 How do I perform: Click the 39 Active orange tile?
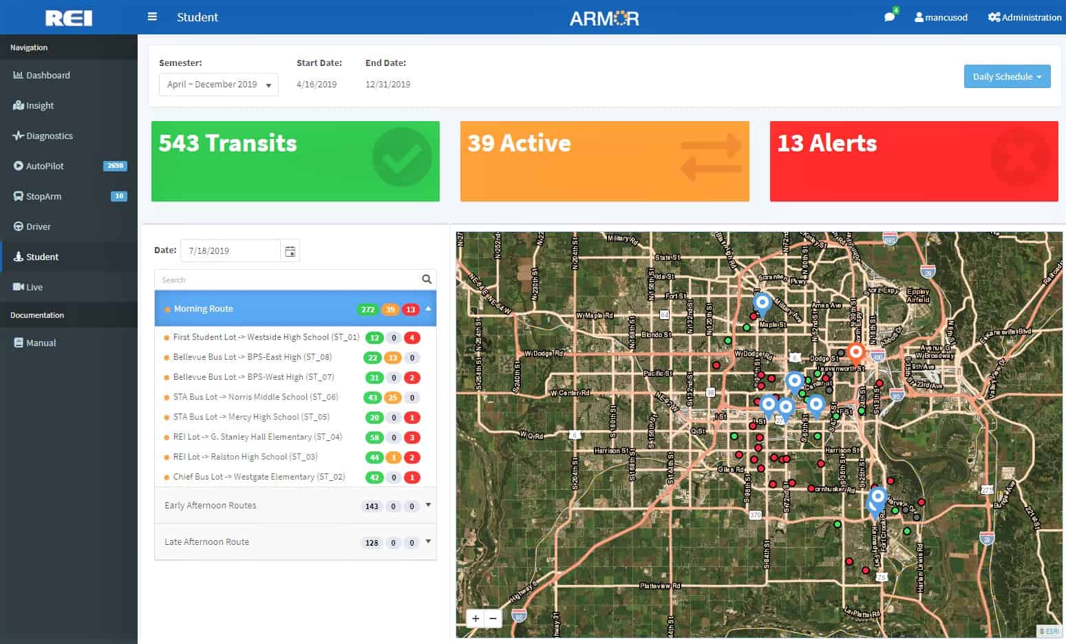pyautogui.click(x=604, y=162)
